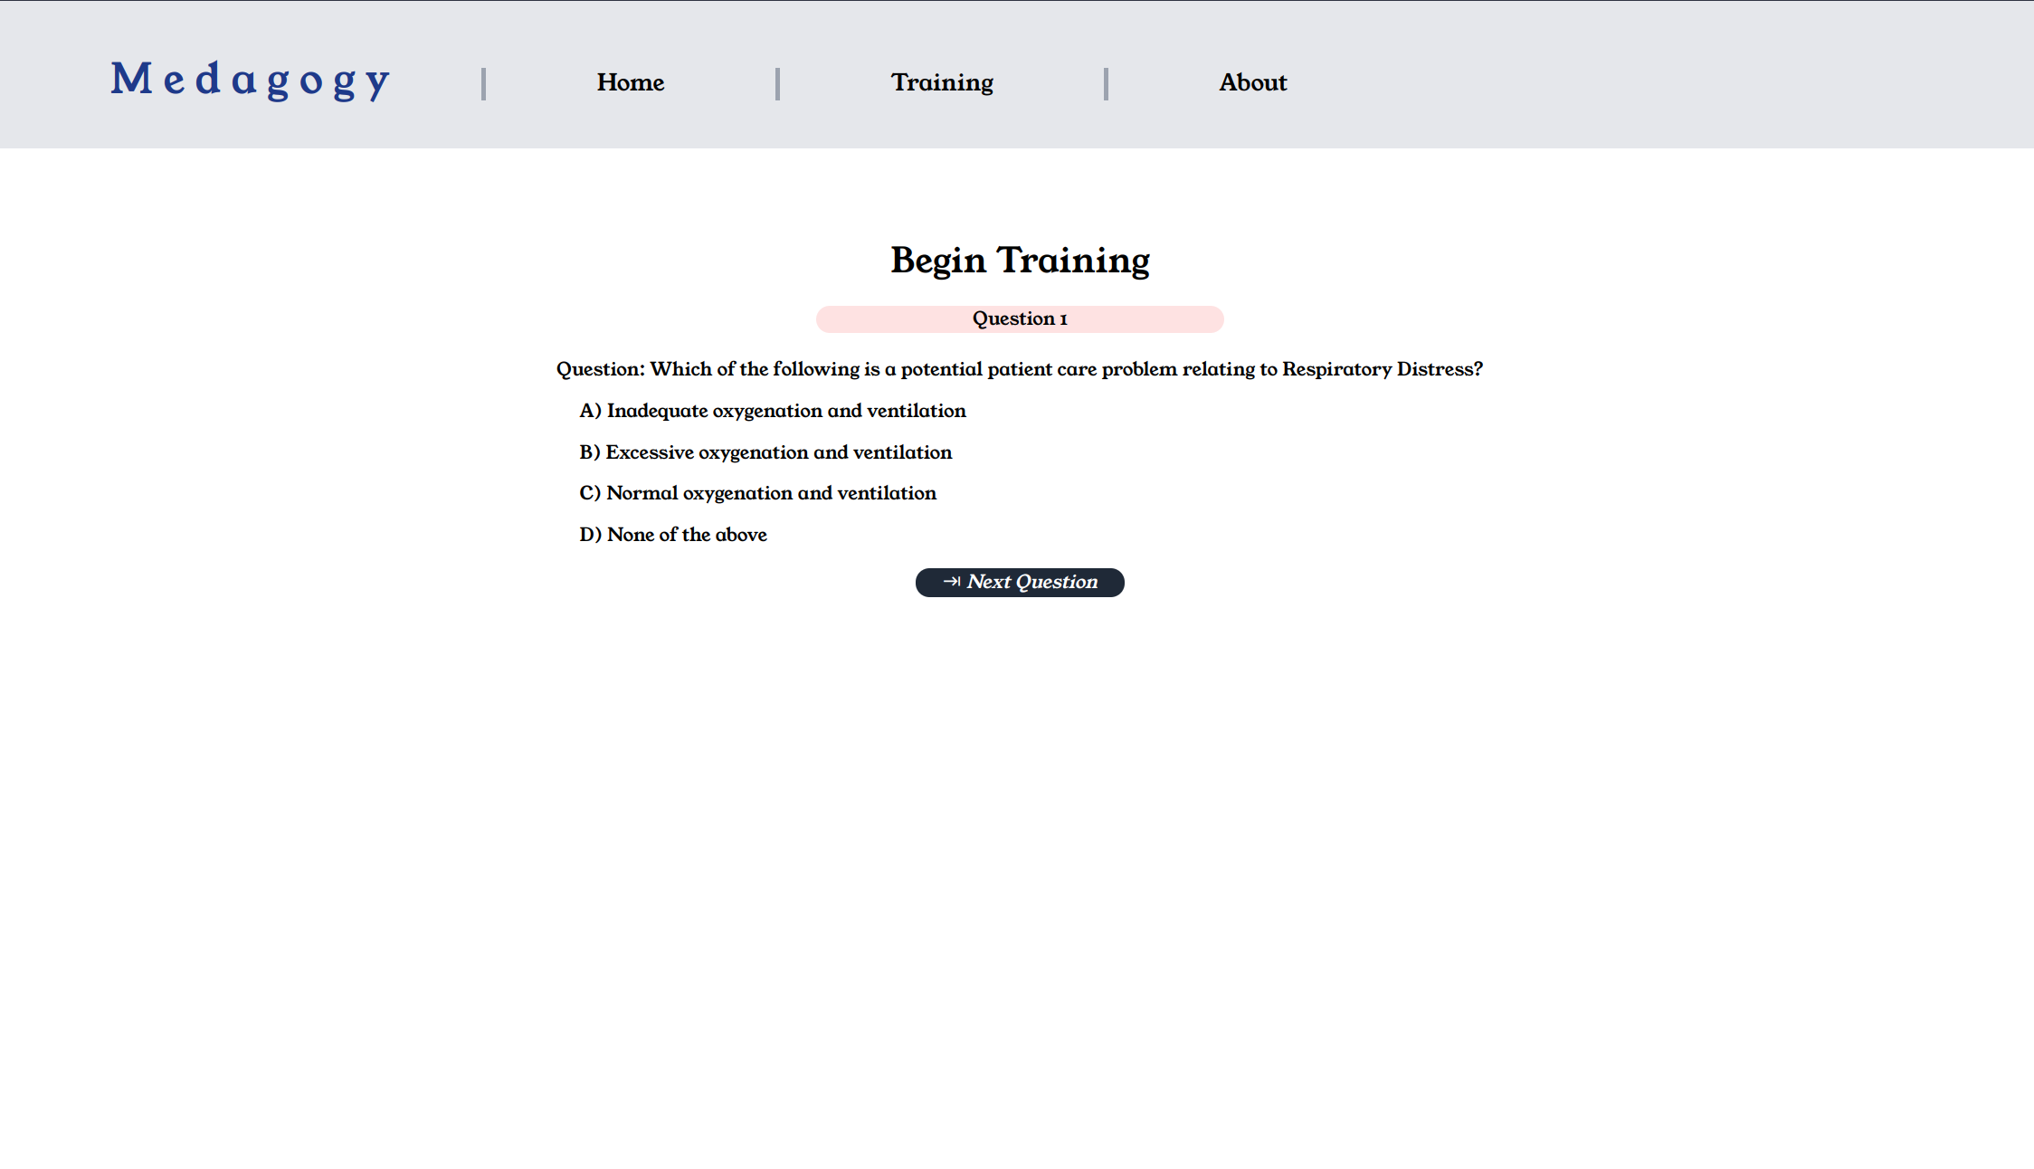The height and width of the screenshot is (1169, 2034).
Task: Click the arrow icon in Next Question
Action: pyautogui.click(x=951, y=582)
